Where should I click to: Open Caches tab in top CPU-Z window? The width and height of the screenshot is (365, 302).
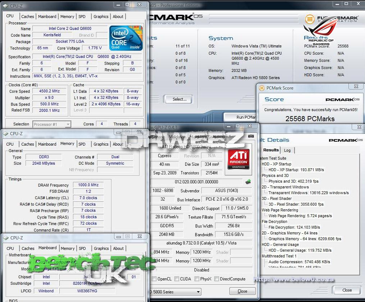(27, 17)
